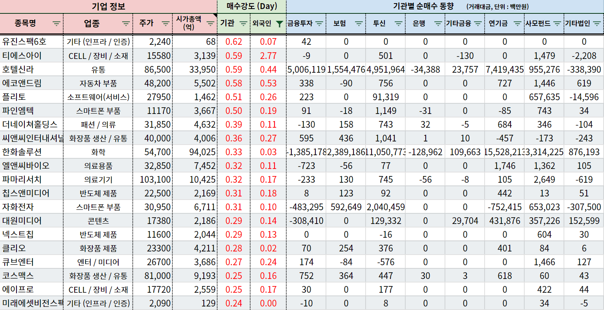Select 기타금융 value 29,704 for 대원미디어
Image resolution: width=604 pixels, height=310 pixels.
(465, 220)
